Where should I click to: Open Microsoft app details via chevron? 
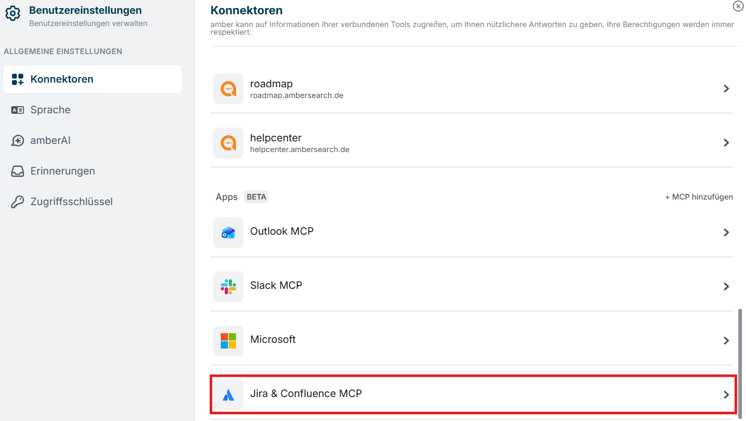pyautogui.click(x=726, y=341)
